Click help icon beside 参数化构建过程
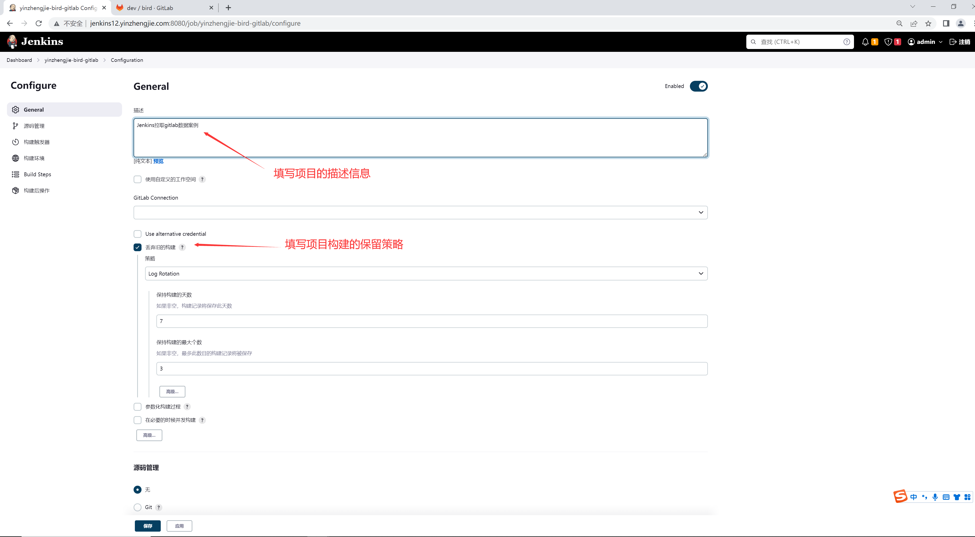975x537 pixels. (187, 407)
